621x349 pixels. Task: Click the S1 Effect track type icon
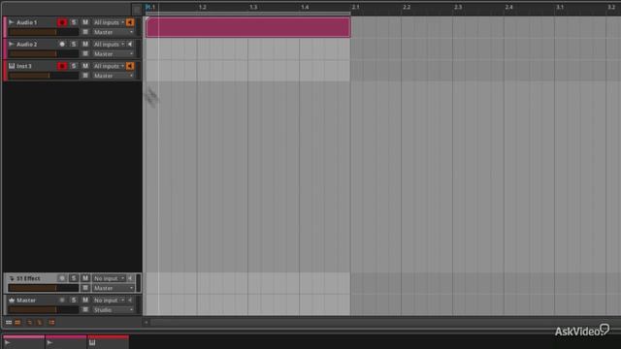12,278
